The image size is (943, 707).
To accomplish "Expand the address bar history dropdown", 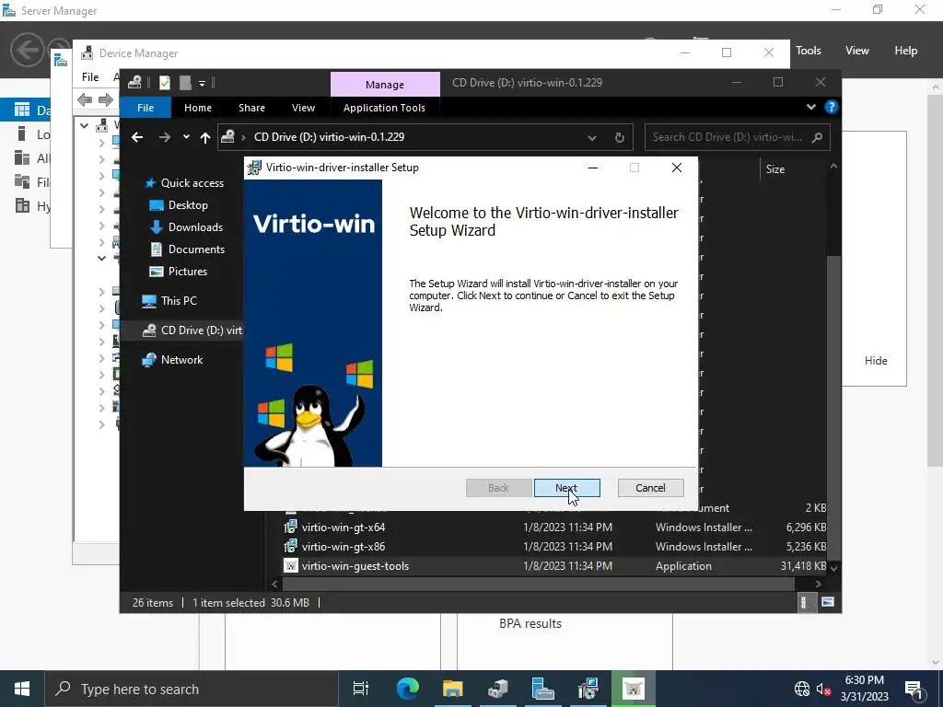I will pyautogui.click(x=592, y=138).
